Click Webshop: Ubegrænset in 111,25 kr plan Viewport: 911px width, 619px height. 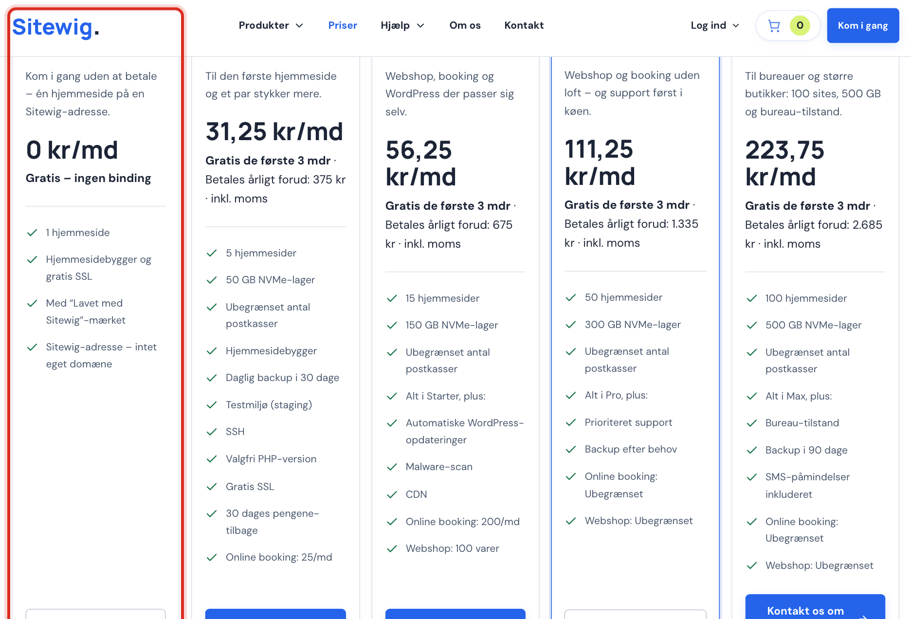coord(638,521)
